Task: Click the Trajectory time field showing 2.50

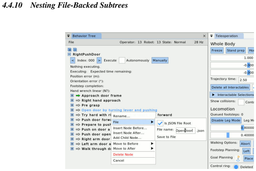Action: pos(246,80)
